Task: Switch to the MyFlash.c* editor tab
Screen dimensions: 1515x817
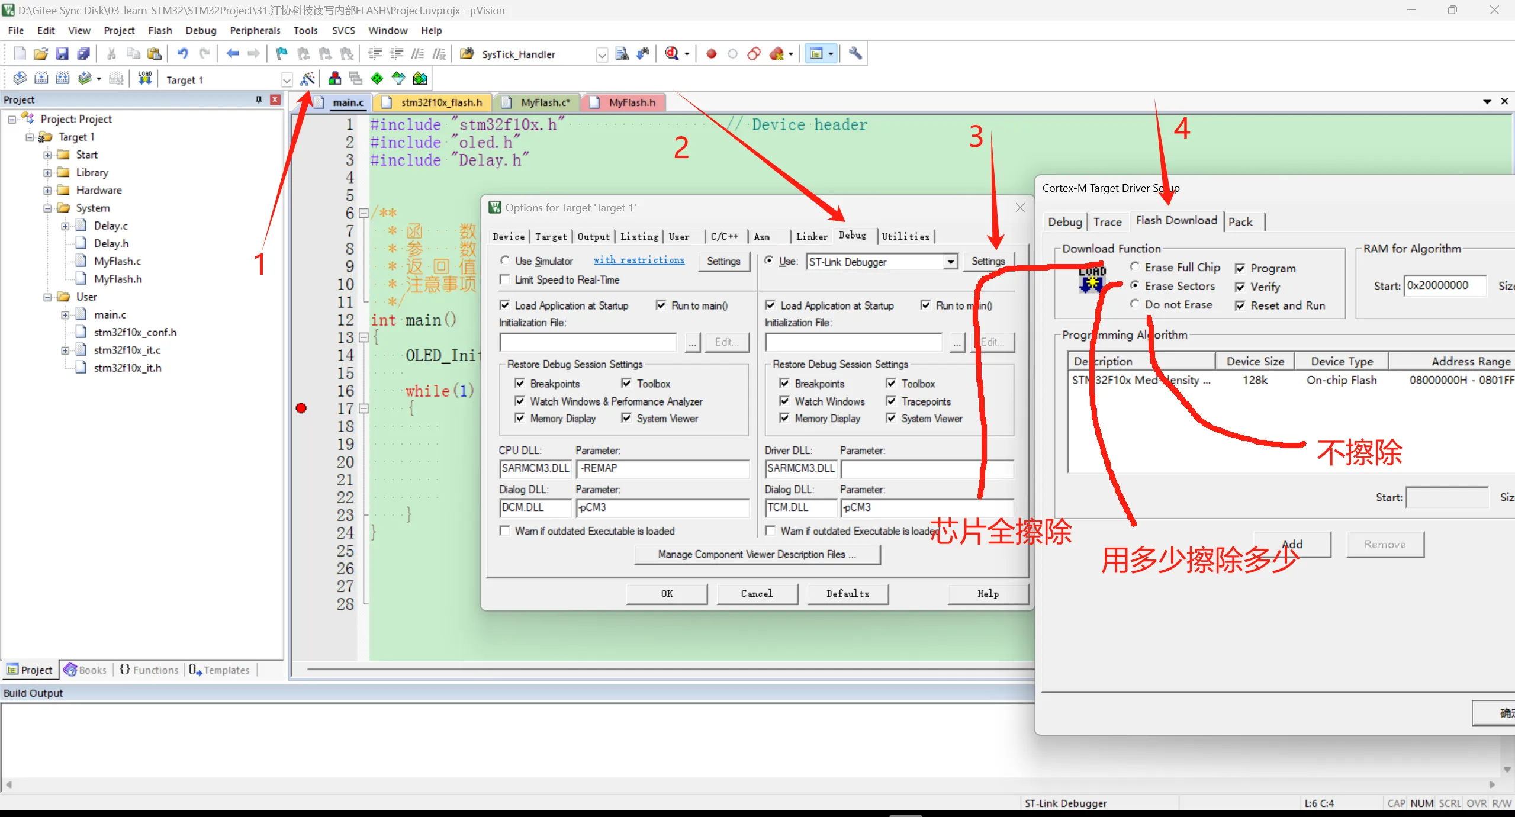Action: point(537,102)
